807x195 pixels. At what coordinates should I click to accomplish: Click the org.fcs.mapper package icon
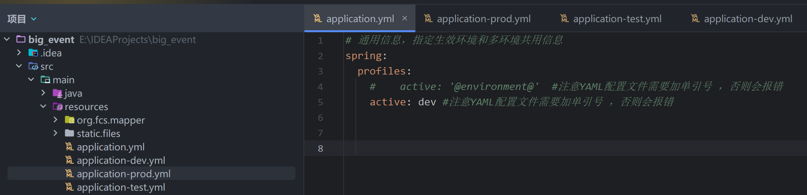point(69,120)
